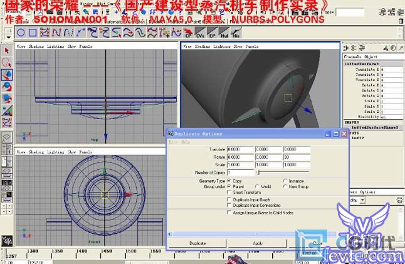Click the Apply button
The height and width of the screenshot is (264, 405).
(x=258, y=243)
